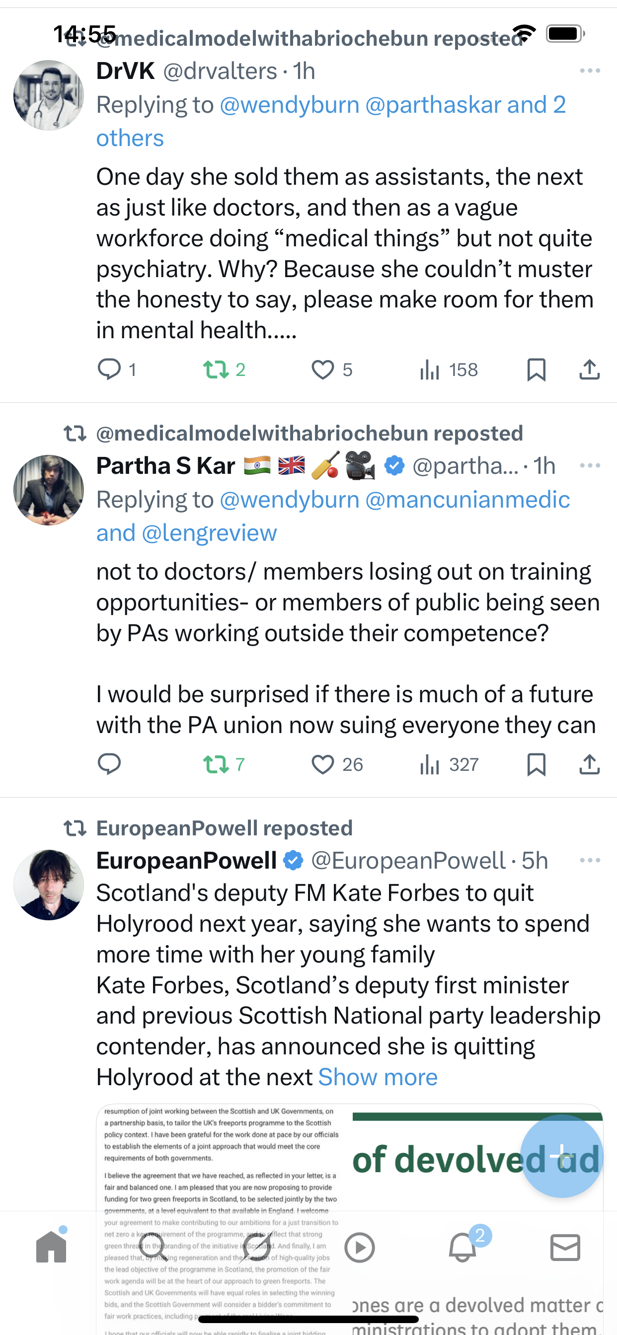Like Partha S Kar's tweet
The image size is (617, 1335).
[322, 764]
